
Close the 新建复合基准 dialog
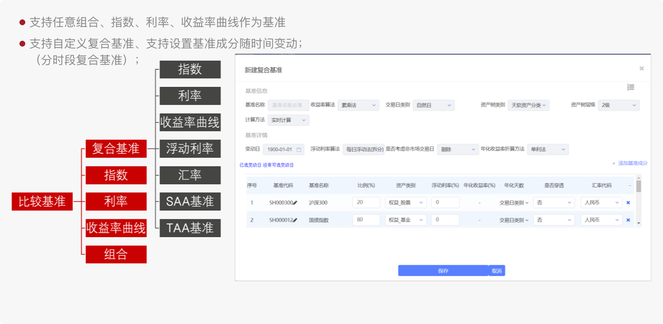pos(642,69)
